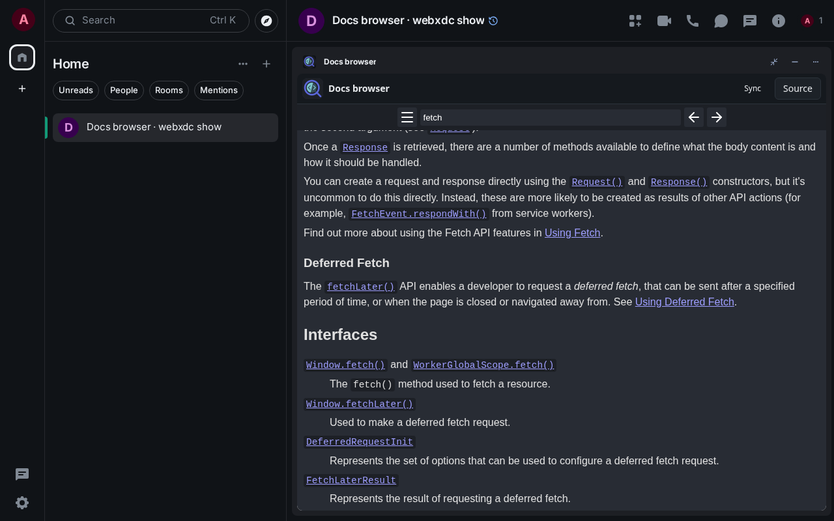Viewport: 834px width, 521px height.
Task: Start a voice call
Action: tap(693, 21)
